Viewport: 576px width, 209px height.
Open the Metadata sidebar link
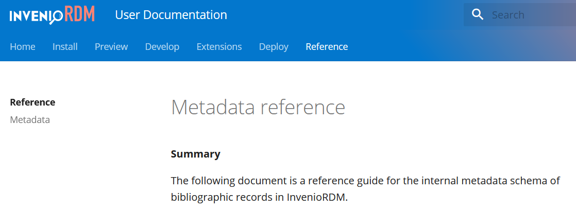(x=30, y=120)
